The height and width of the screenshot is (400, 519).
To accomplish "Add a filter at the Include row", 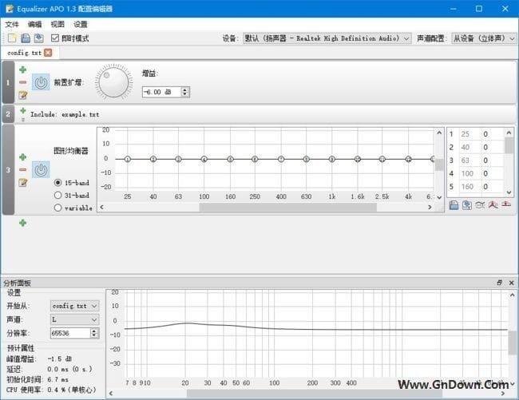I will pos(23,110).
